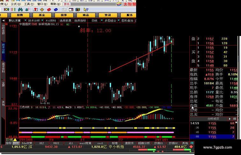
Task: Click 选择指标 in the chart toolbar
Action: click(80, 20)
